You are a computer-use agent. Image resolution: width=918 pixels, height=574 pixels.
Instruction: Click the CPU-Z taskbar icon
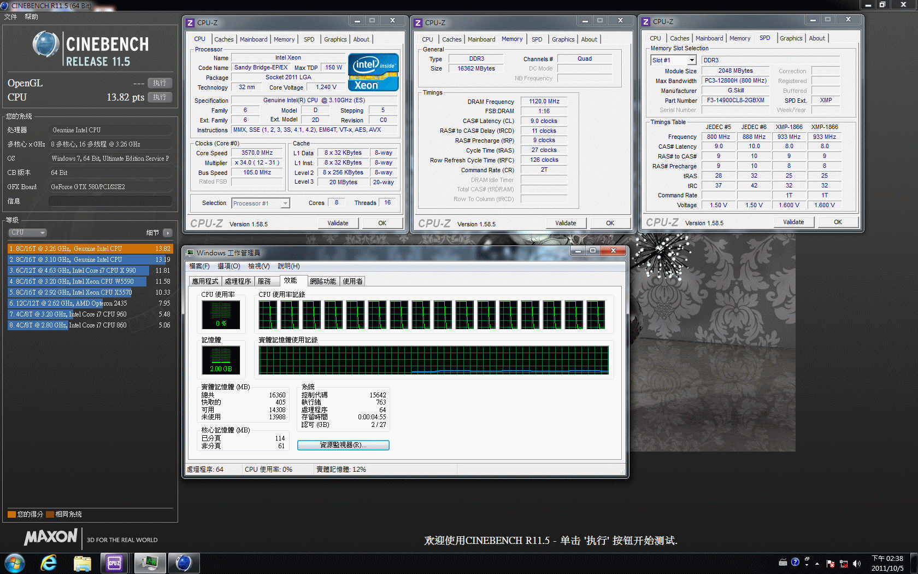[x=115, y=563]
